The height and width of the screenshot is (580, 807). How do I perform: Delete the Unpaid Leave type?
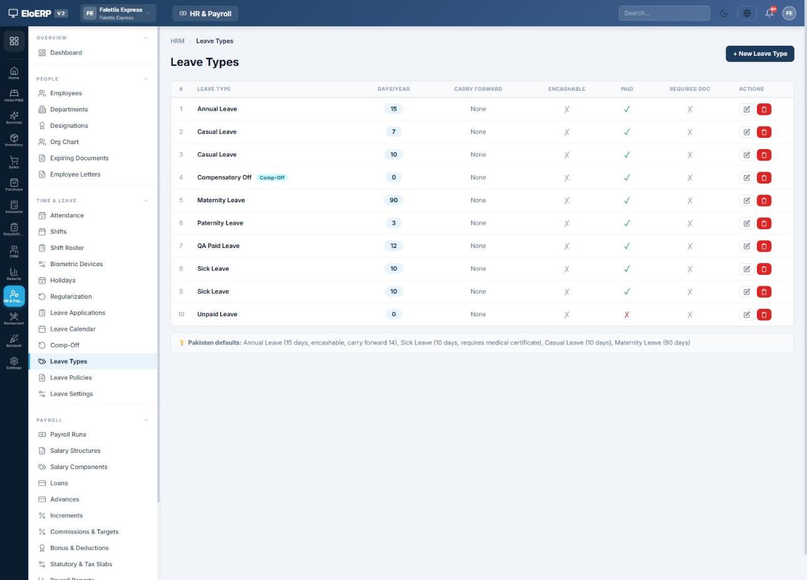tap(764, 314)
